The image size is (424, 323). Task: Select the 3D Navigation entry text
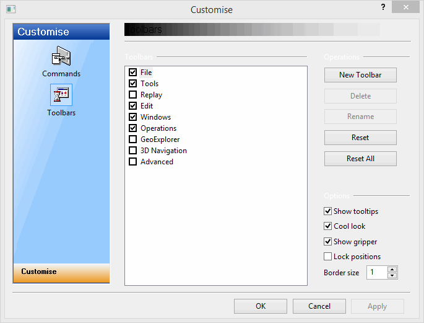point(163,151)
